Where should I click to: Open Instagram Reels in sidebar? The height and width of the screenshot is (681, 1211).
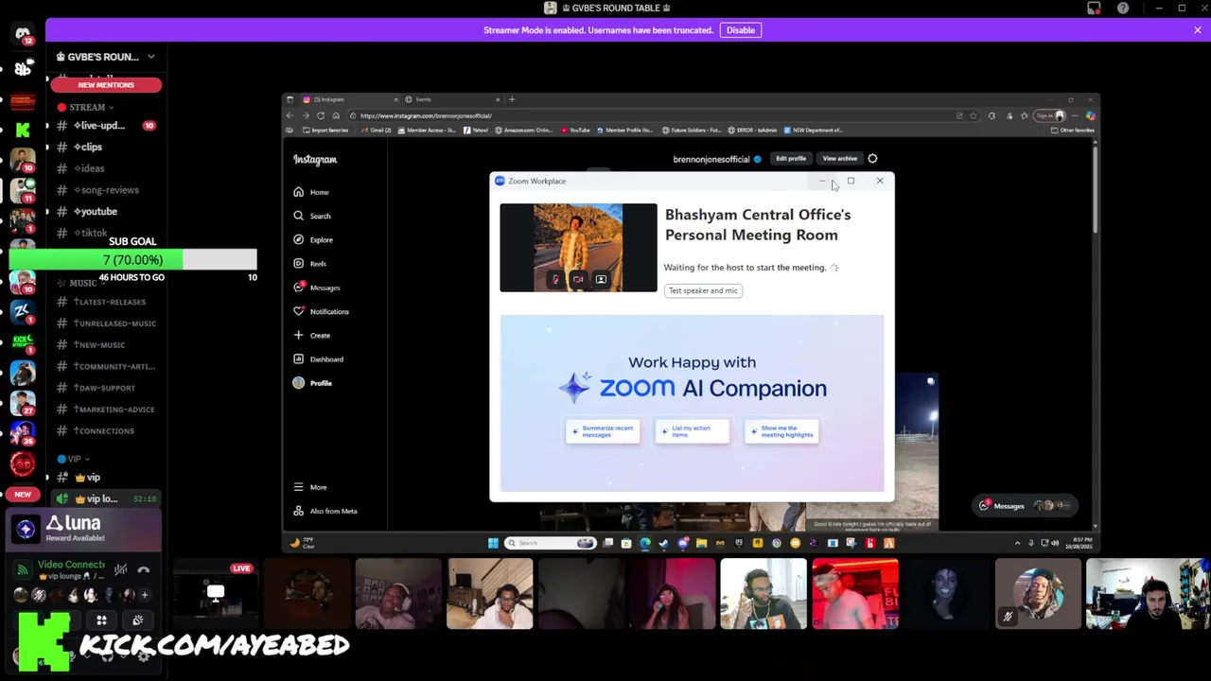(310, 264)
